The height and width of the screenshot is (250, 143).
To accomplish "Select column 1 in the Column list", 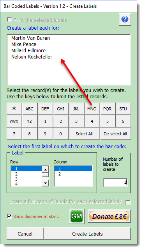I will pyautogui.click(x=73, y=169).
